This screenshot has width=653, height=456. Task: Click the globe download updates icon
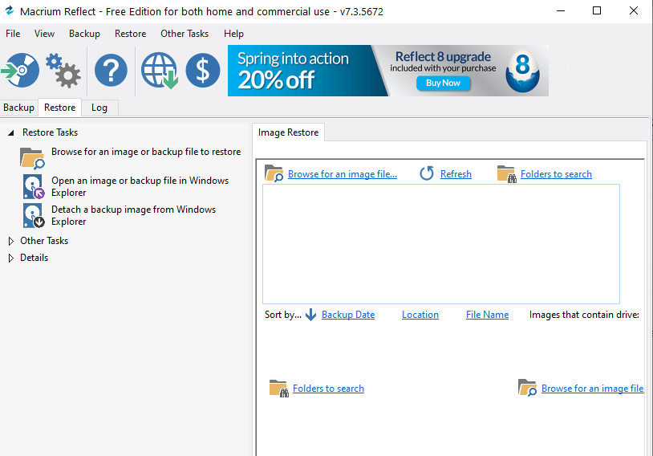[x=160, y=70]
